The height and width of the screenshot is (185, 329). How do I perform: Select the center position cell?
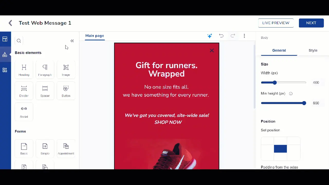tap(280, 149)
